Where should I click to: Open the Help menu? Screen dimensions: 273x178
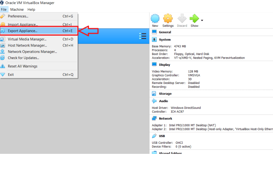coord(32,9)
